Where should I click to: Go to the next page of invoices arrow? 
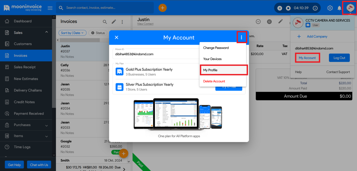pos(124,169)
